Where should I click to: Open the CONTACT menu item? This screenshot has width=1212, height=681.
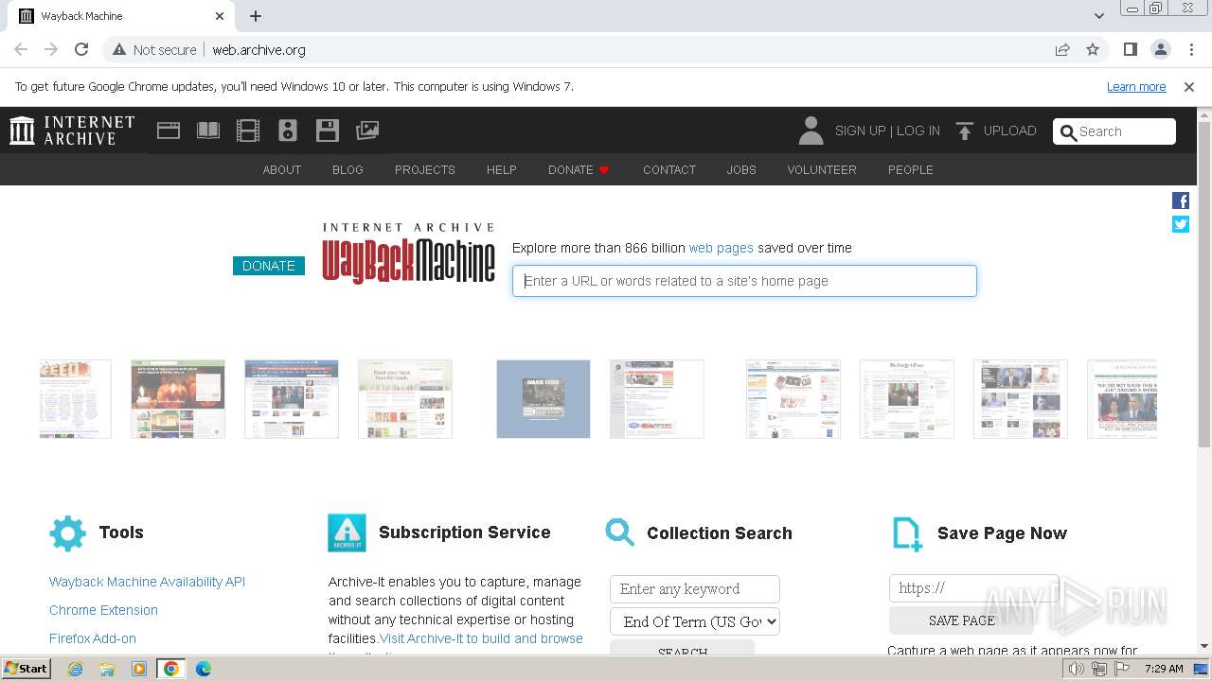pos(669,169)
